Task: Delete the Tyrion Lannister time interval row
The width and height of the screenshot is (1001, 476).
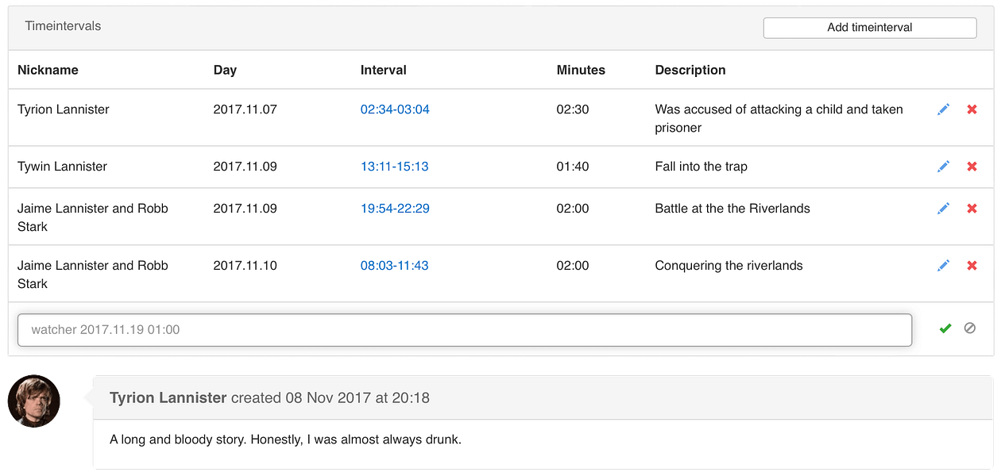Action: 972,109
